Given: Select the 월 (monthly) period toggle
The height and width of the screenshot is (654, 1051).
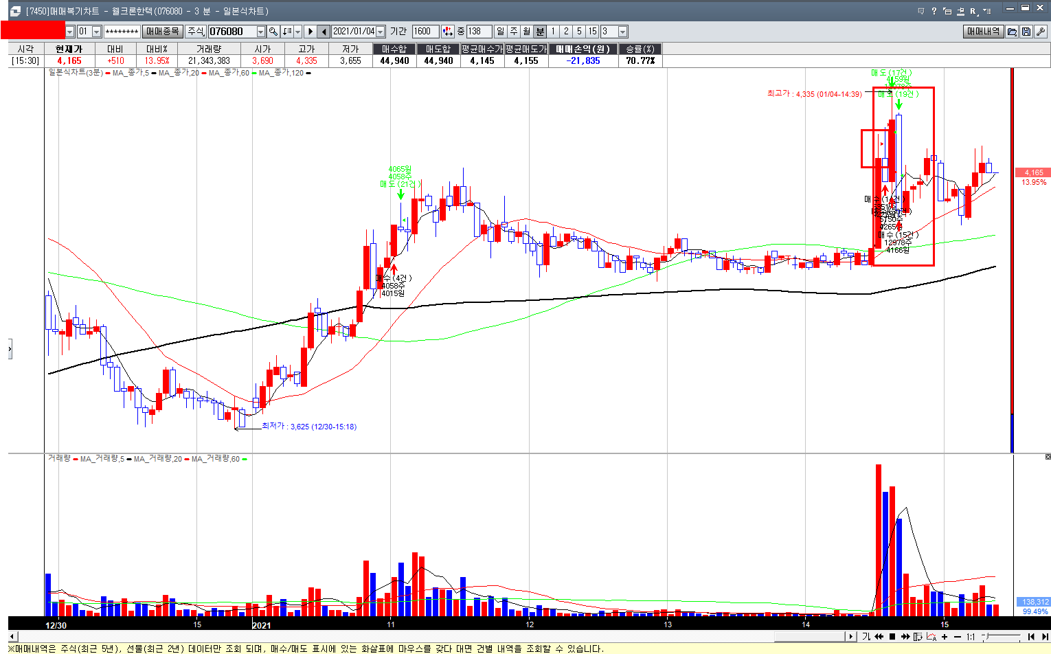Looking at the screenshot, I should pos(526,32).
